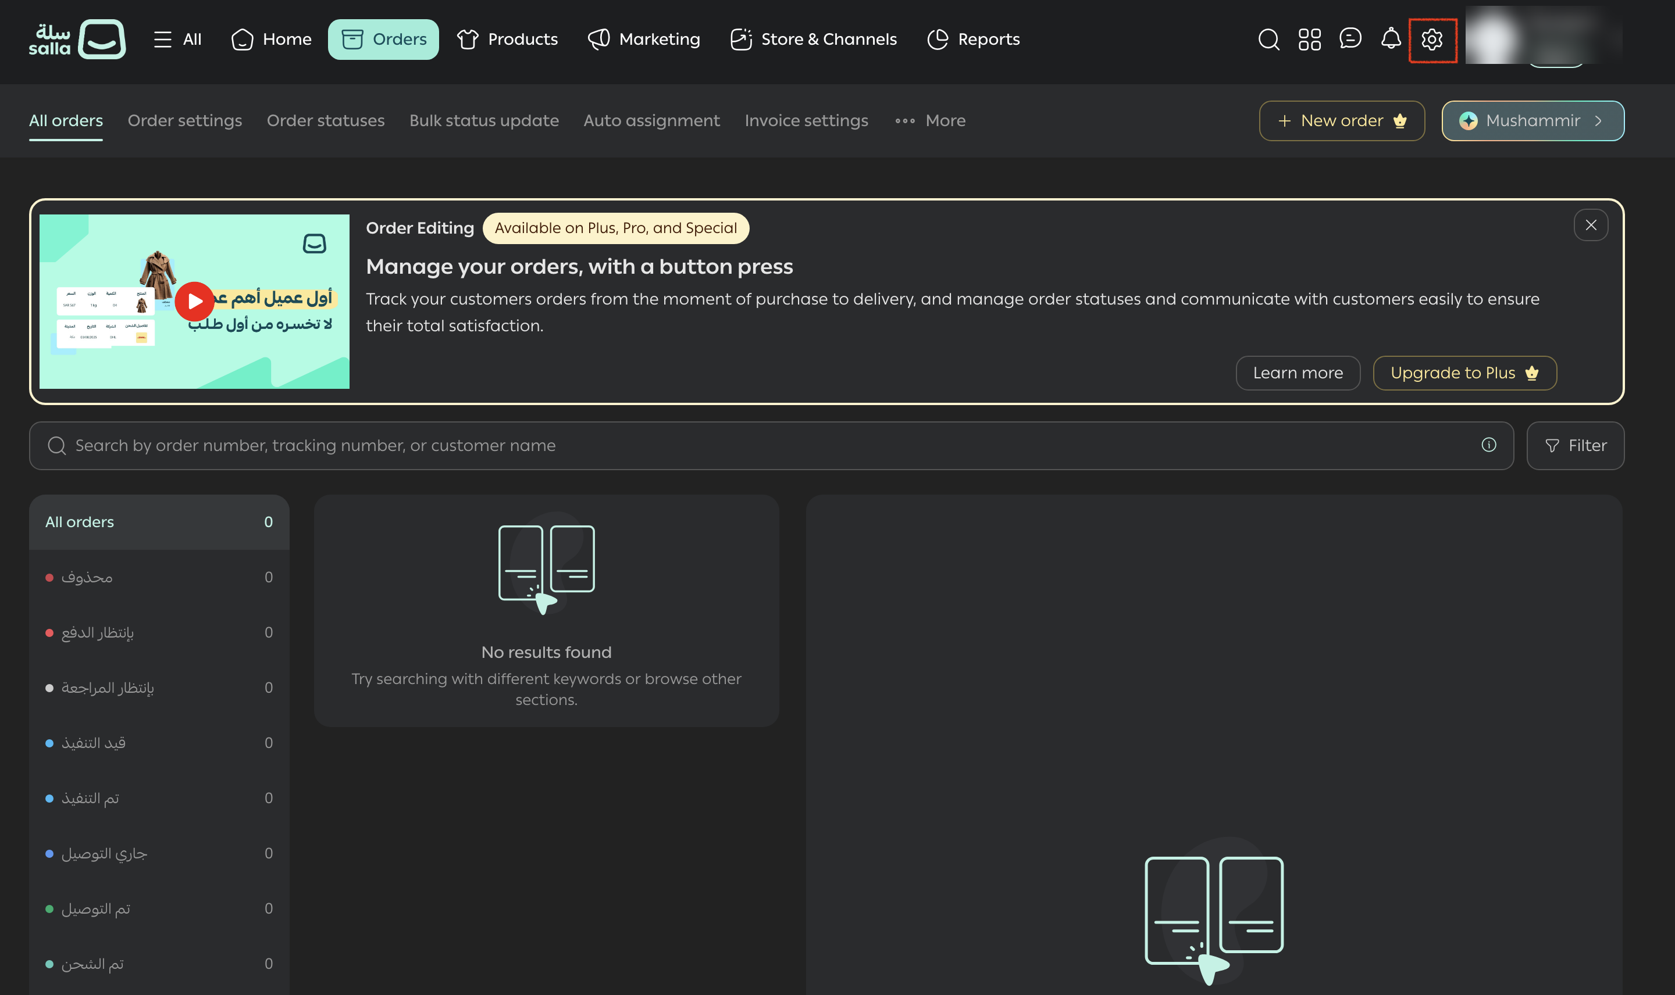The width and height of the screenshot is (1675, 995).
Task: Switch to Order statuses tab
Action: click(326, 121)
